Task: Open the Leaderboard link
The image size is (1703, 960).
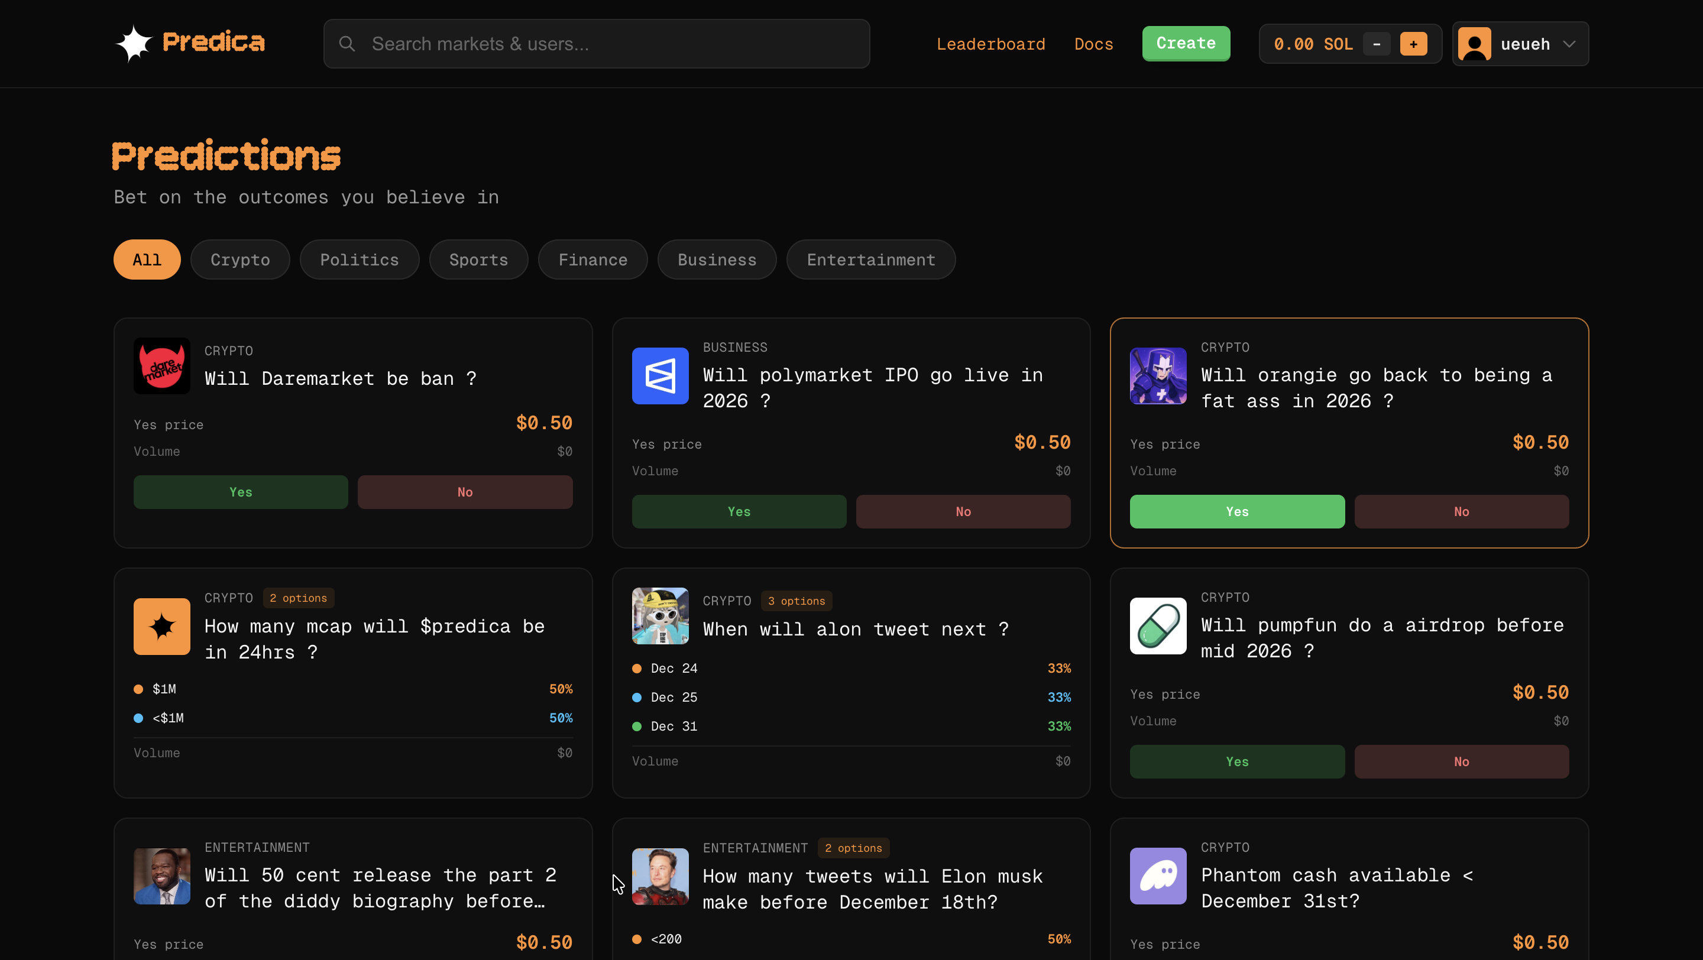Action: (x=990, y=44)
